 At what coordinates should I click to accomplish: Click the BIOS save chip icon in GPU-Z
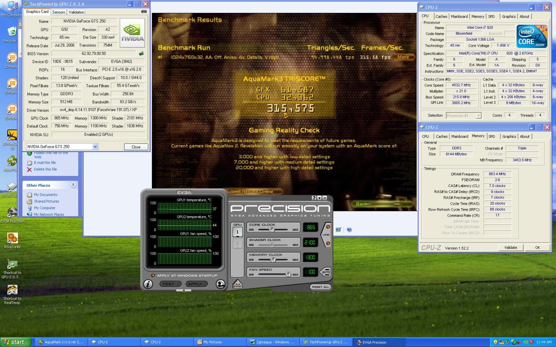click(141, 53)
